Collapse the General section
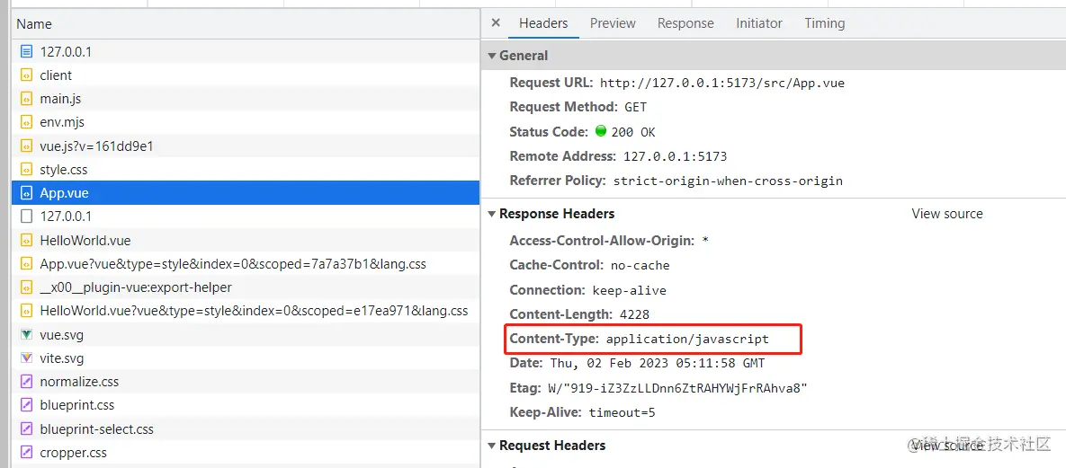 (492, 56)
